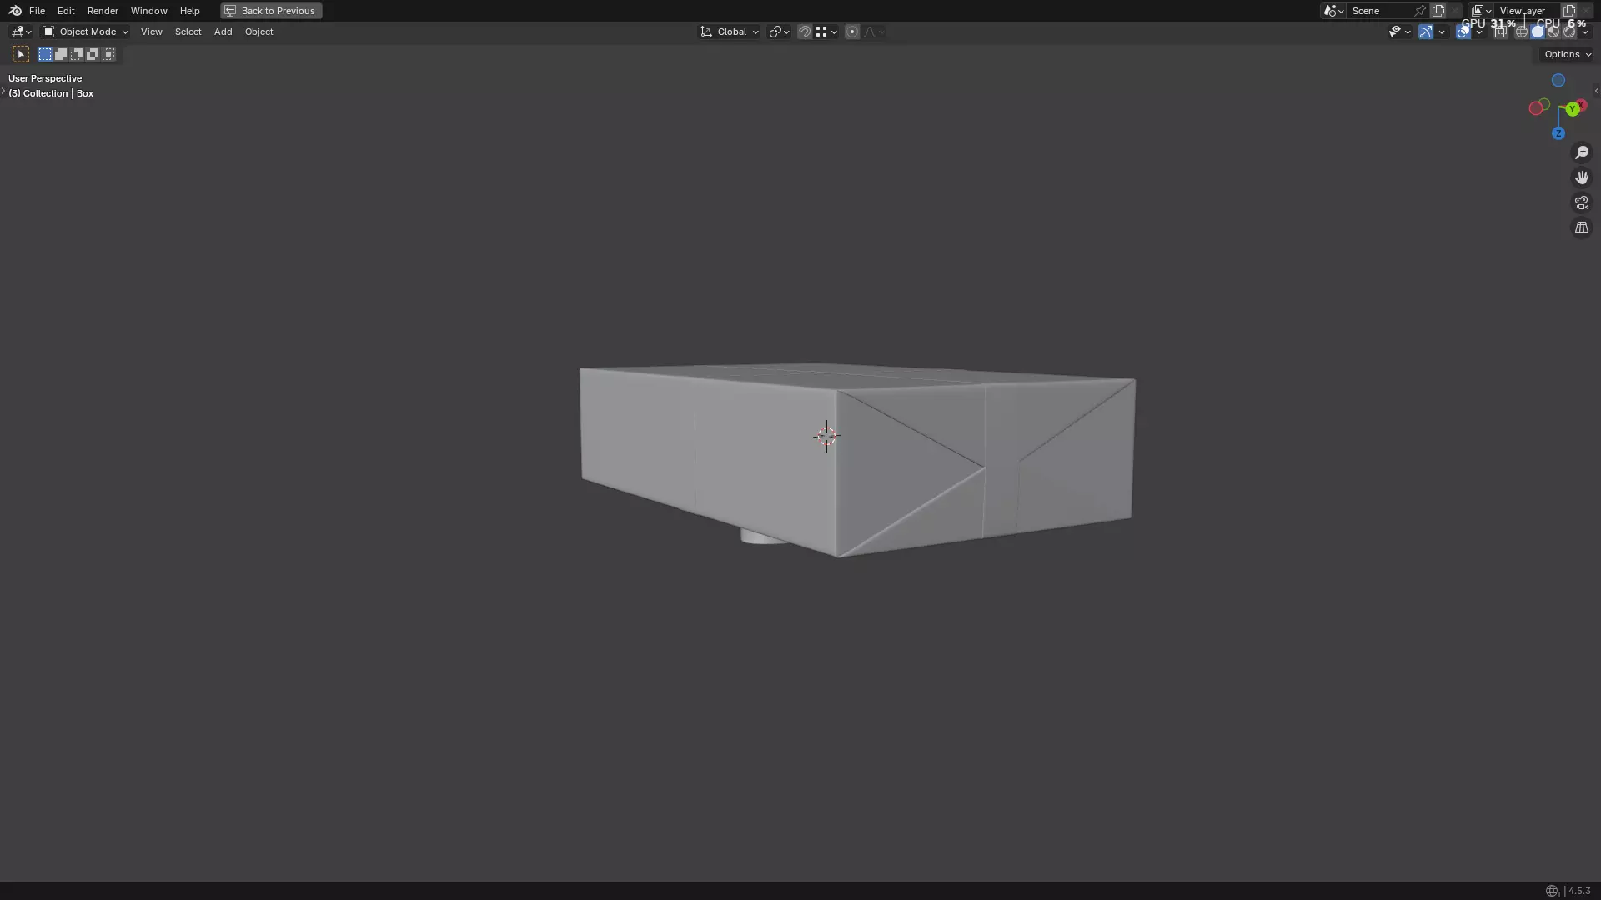This screenshot has height=900, width=1601.
Task: Toggle the snap magnet icon
Action: [x=805, y=32]
